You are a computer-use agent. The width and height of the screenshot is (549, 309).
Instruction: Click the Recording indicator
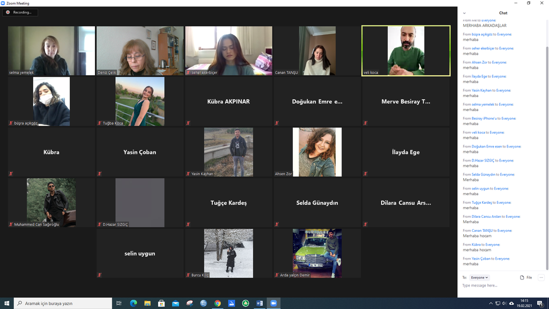19,12
